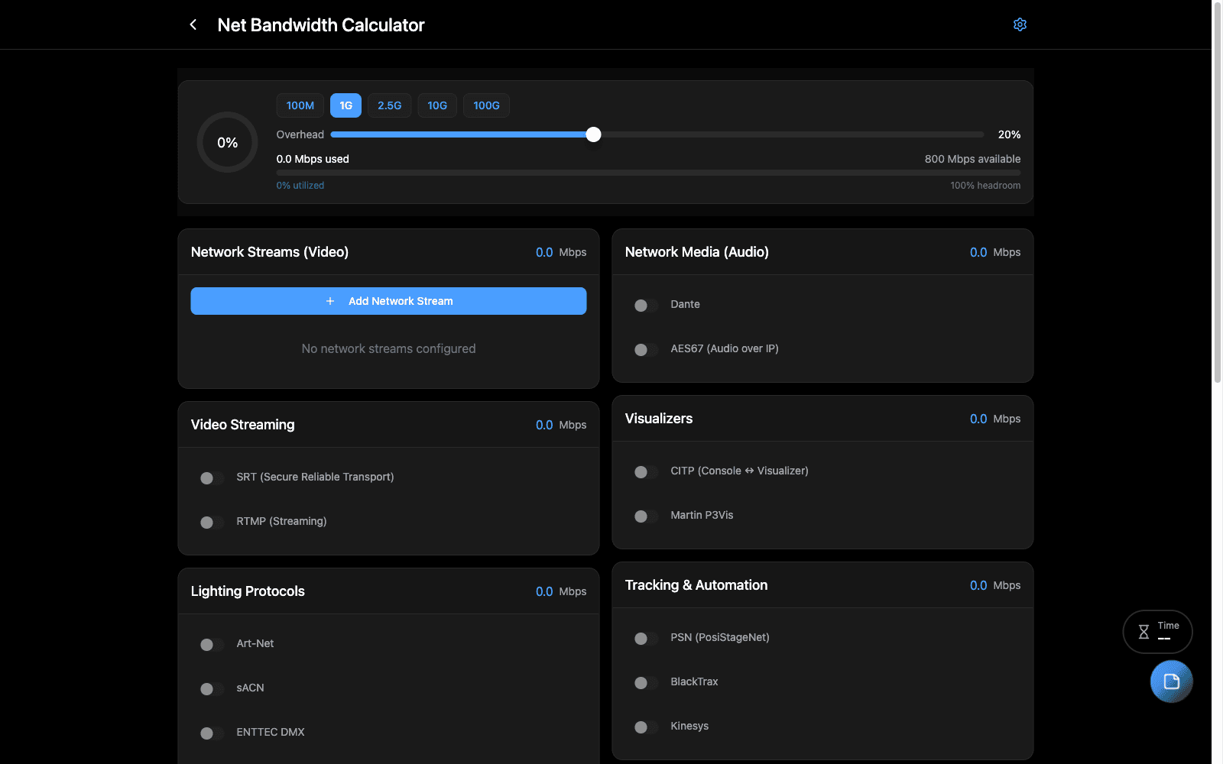Turn on Martin P3Vis
Screen dimensions: 1223x764
click(x=646, y=516)
